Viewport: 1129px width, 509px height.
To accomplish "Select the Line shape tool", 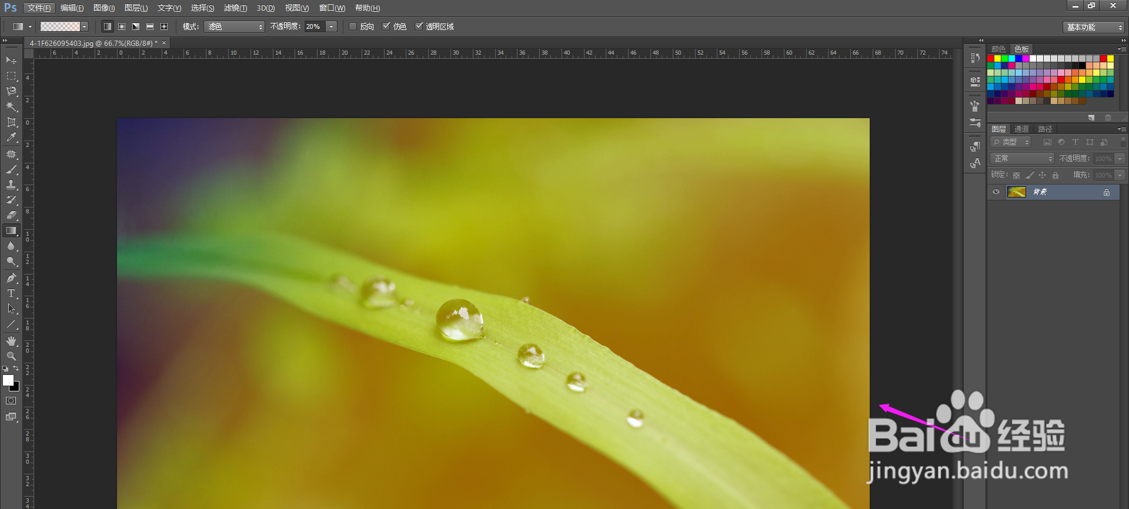I will point(11,324).
